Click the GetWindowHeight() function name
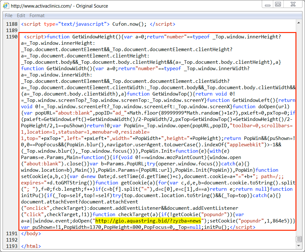Image resolution: width=305 pixels, height=252 pixels. 97,37
